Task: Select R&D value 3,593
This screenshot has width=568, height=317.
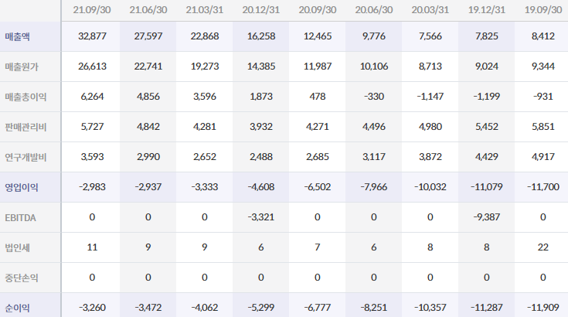Action: (92, 156)
